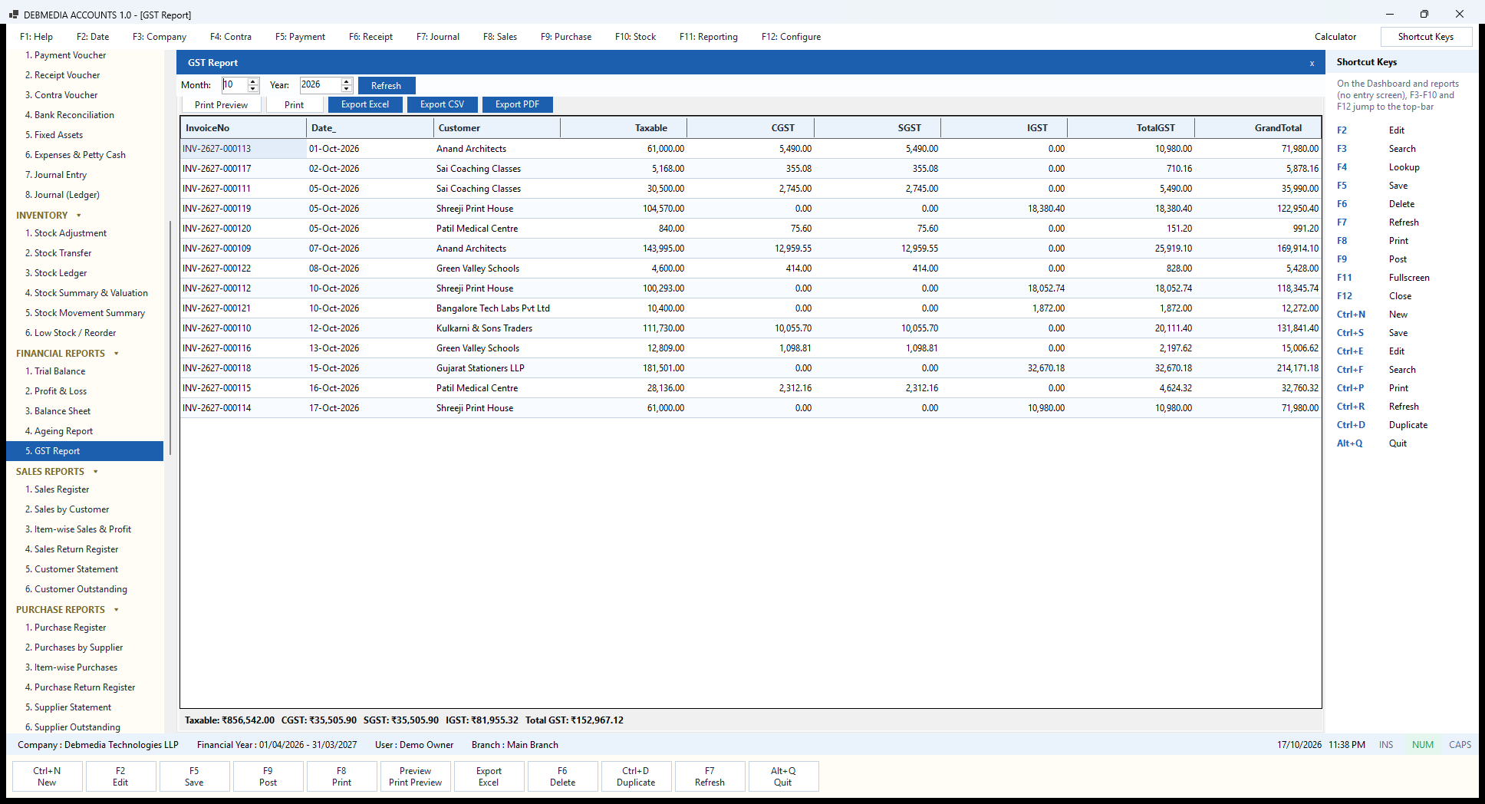Screen dimensions: 1485x804
Task: Click the F7 Refresh button in bottom bar
Action: 710,776
